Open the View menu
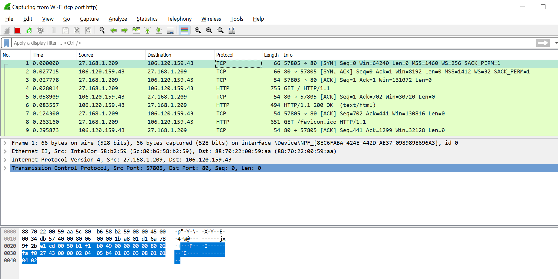This screenshot has height=279, width=558. point(48,19)
